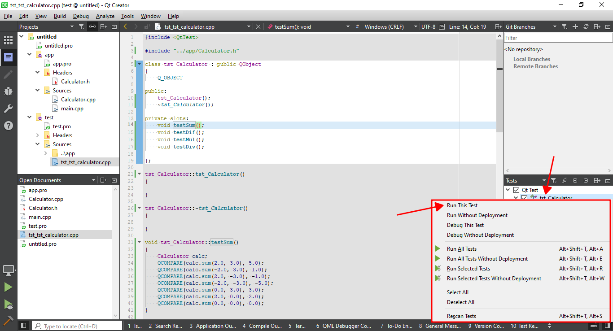Image resolution: width=613 pixels, height=331 pixels.
Task: Expand the test Headers folder
Action: pos(37,135)
